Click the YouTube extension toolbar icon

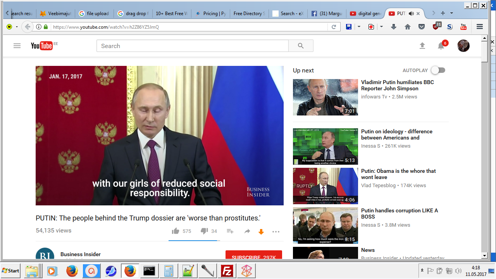[x=463, y=27]
